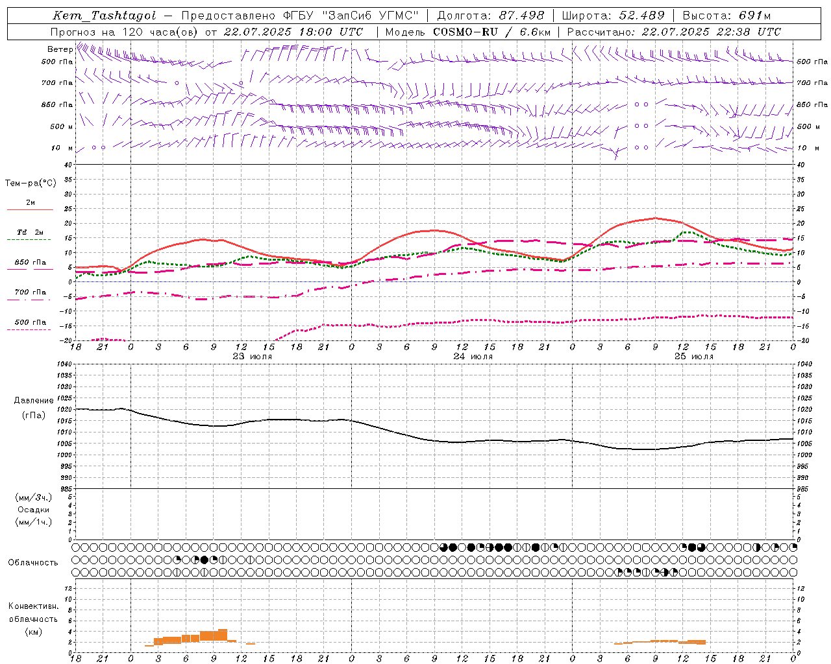Click the 'Td 2м' dew point legend label
831x664 pixels.
click(x=30, y=232)
